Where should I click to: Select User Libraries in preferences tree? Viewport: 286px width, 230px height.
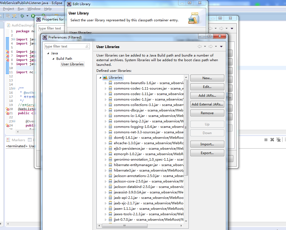[x=72, y=64]
